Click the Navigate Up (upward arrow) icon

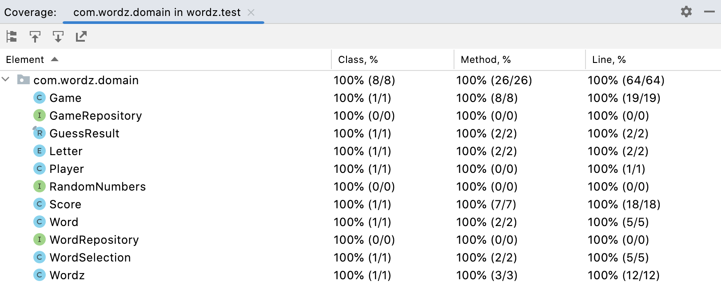[x=35, y=36]
